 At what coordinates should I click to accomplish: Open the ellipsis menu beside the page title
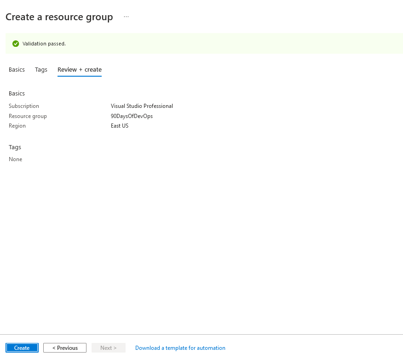coord(126,17)
